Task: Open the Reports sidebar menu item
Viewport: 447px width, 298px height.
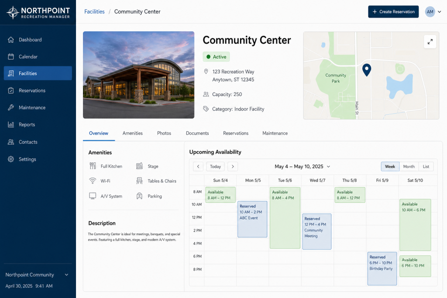Action: coord(38,124)
